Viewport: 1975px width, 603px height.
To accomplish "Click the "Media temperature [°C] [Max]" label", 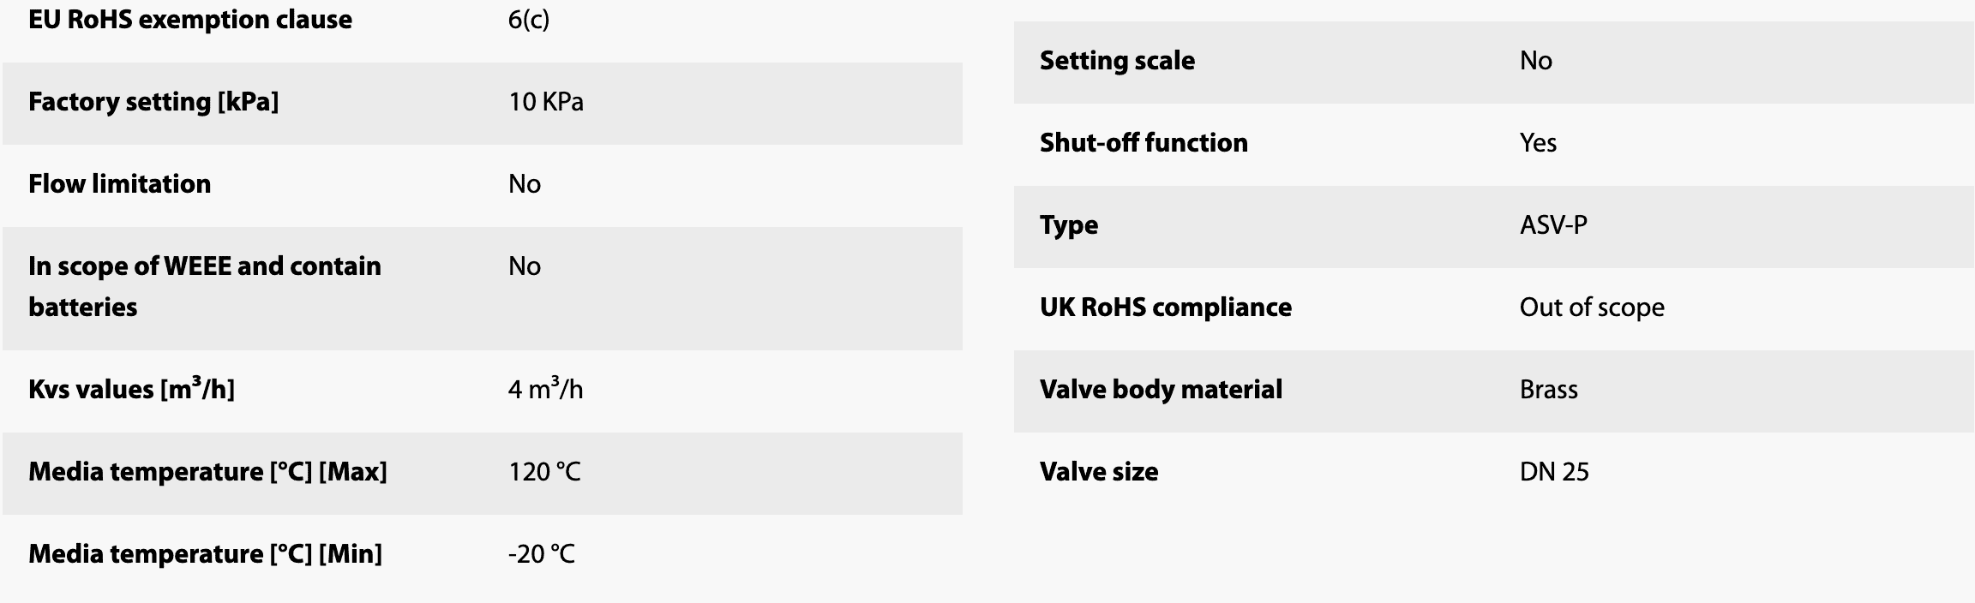I will coord(207,472).
